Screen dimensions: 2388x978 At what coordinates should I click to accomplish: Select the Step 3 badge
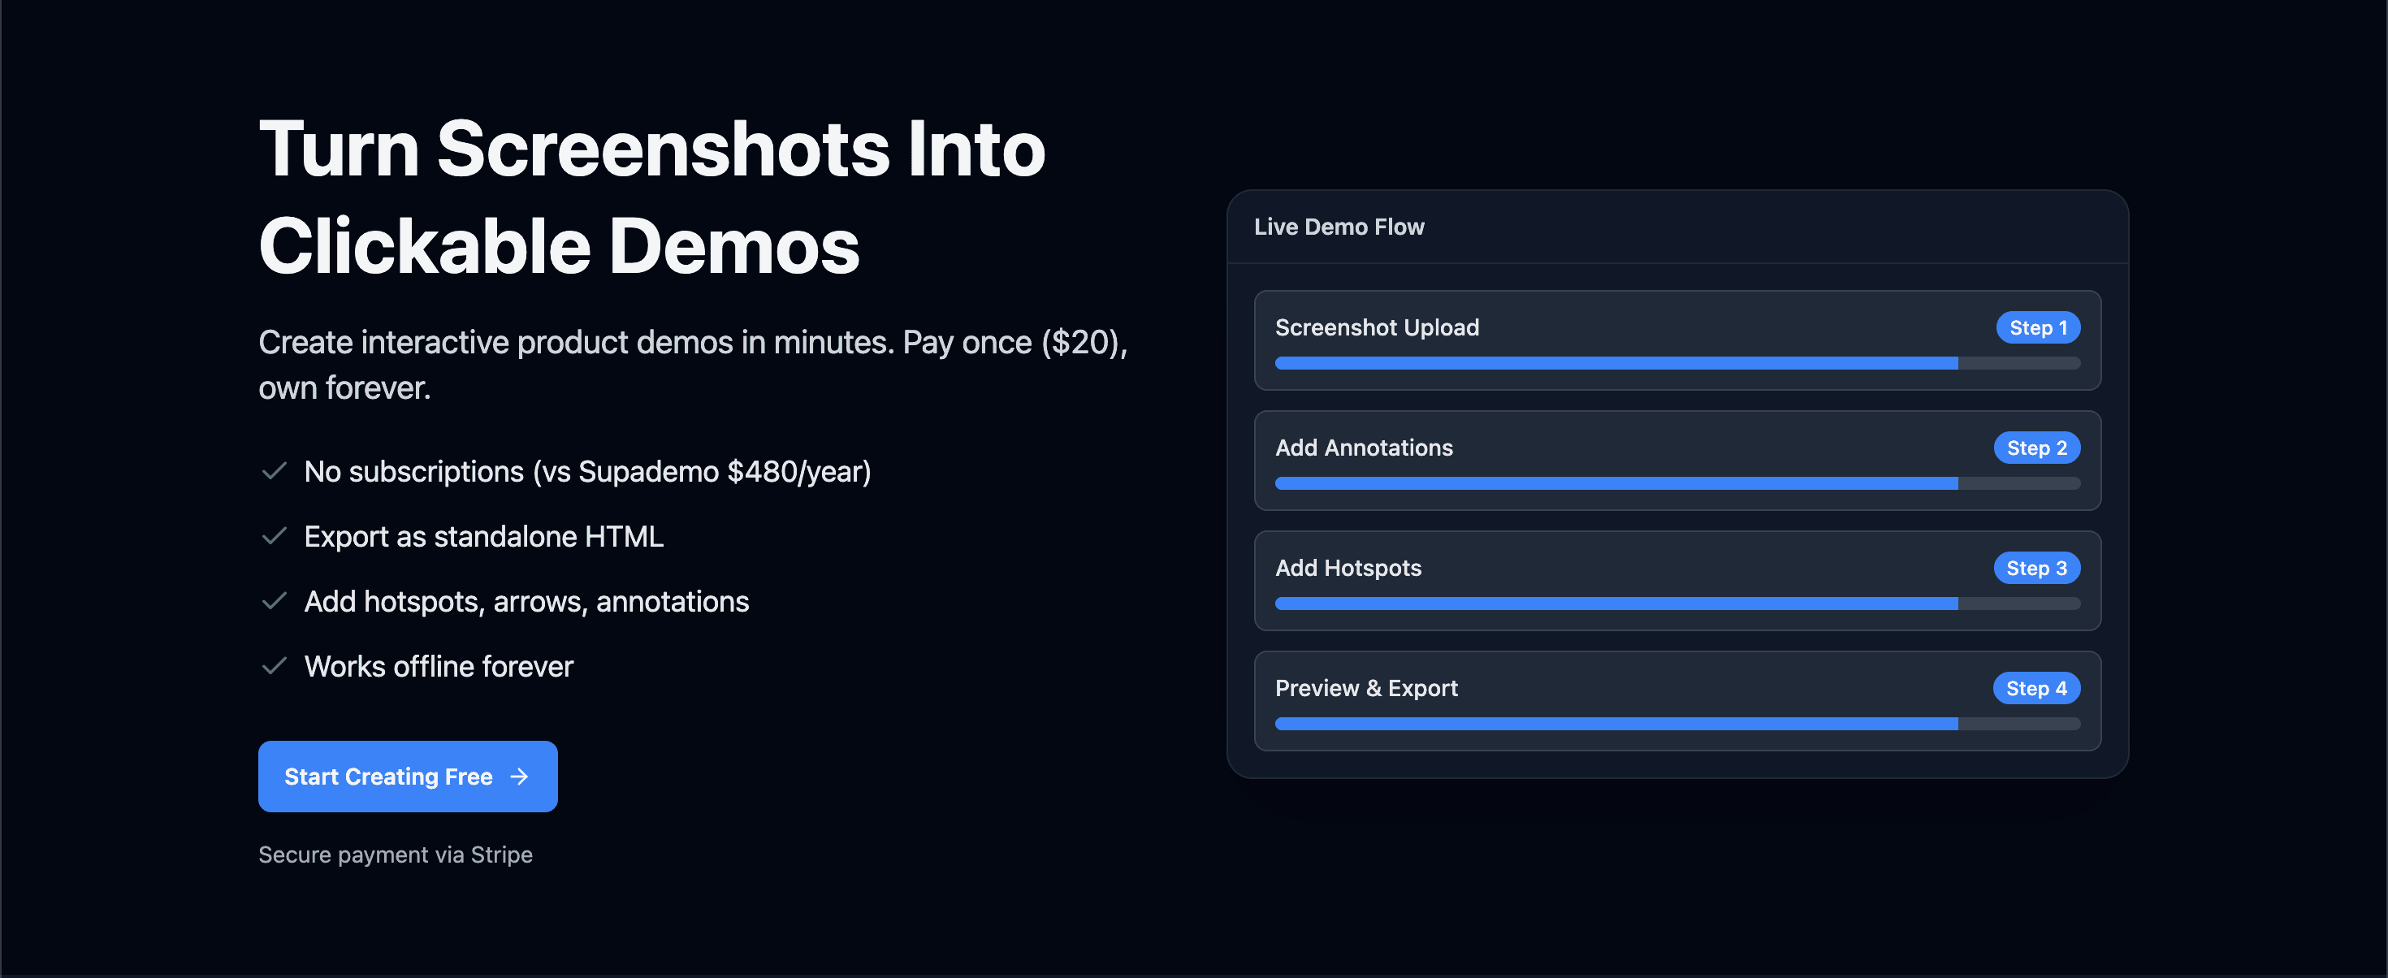tap(2035, 569)
